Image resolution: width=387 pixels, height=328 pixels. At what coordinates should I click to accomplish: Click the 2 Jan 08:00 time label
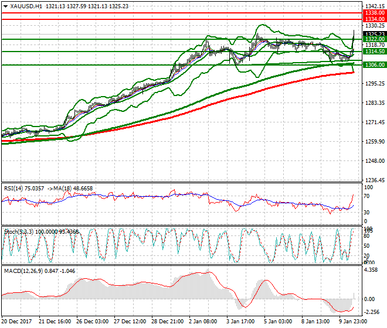coord(203,322)
